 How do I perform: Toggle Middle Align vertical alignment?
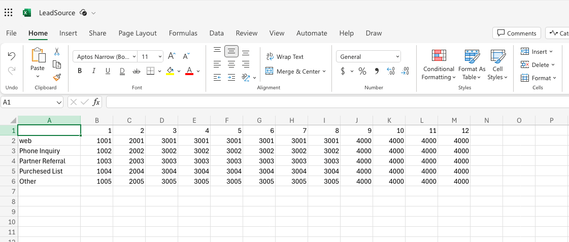231,52
